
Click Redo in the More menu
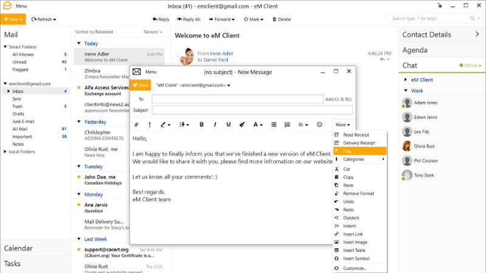pos(360,209)
